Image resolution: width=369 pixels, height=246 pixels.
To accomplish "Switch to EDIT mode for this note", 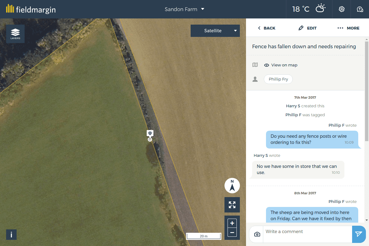I will tap(307, 28).
